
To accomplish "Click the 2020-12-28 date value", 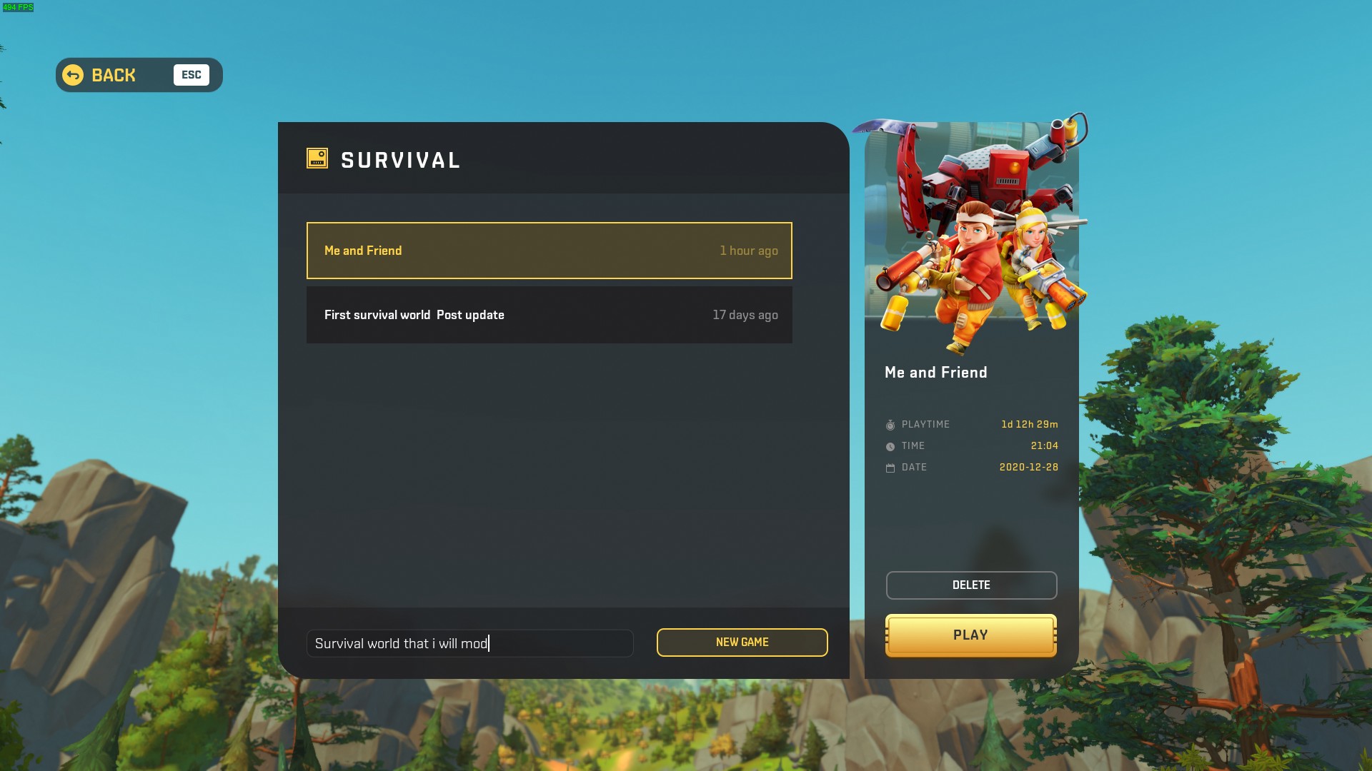I will tap(1028, 467).
